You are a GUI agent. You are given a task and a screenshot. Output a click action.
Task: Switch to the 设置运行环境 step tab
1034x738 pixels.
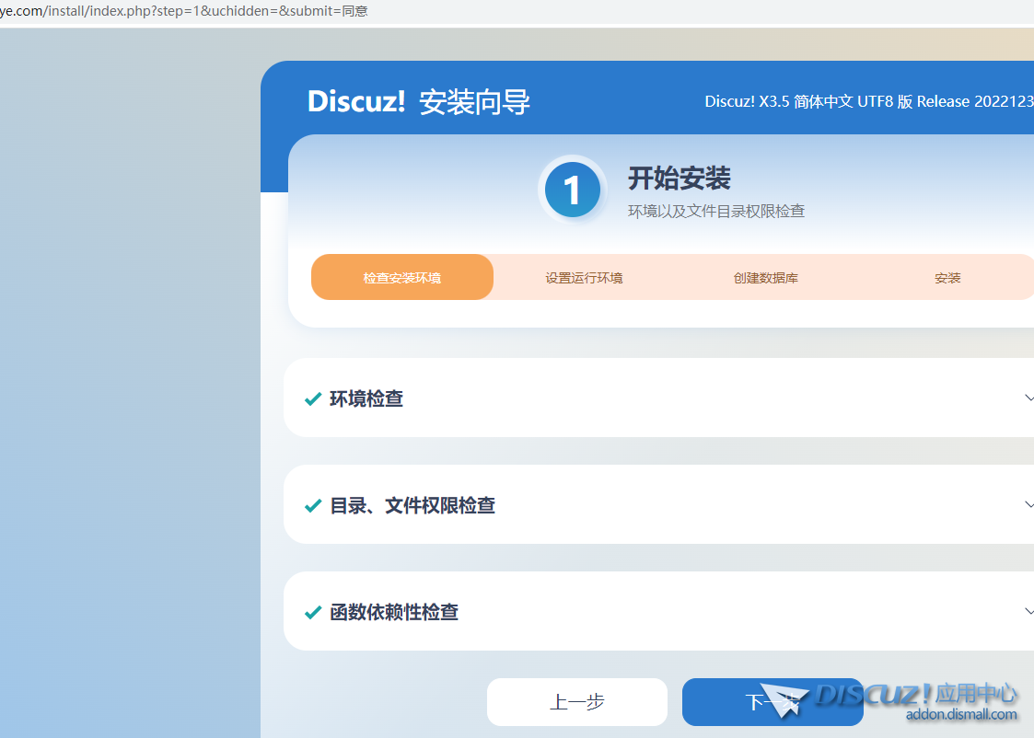coord(584,277)
